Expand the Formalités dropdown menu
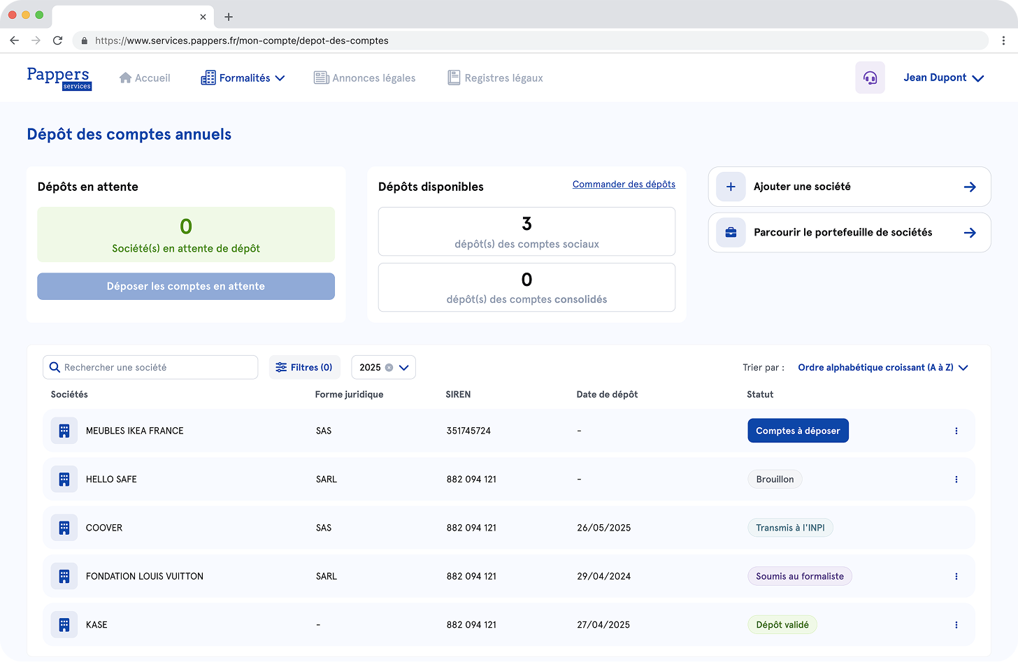Viewport: 1018px width, 662px height. pos(243,78)
